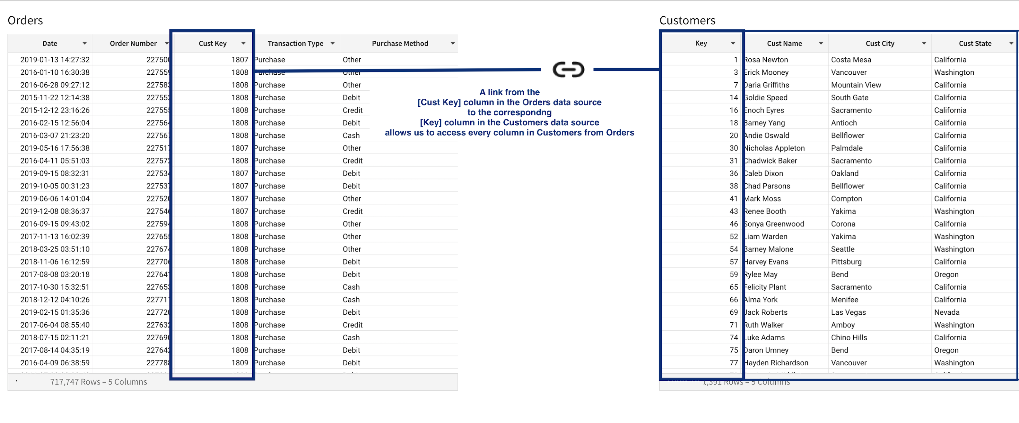This screenshot has height=423, width=1019.
Task: Open Transaction Type column dropdown arrow
Action: [x=332, y=44]
